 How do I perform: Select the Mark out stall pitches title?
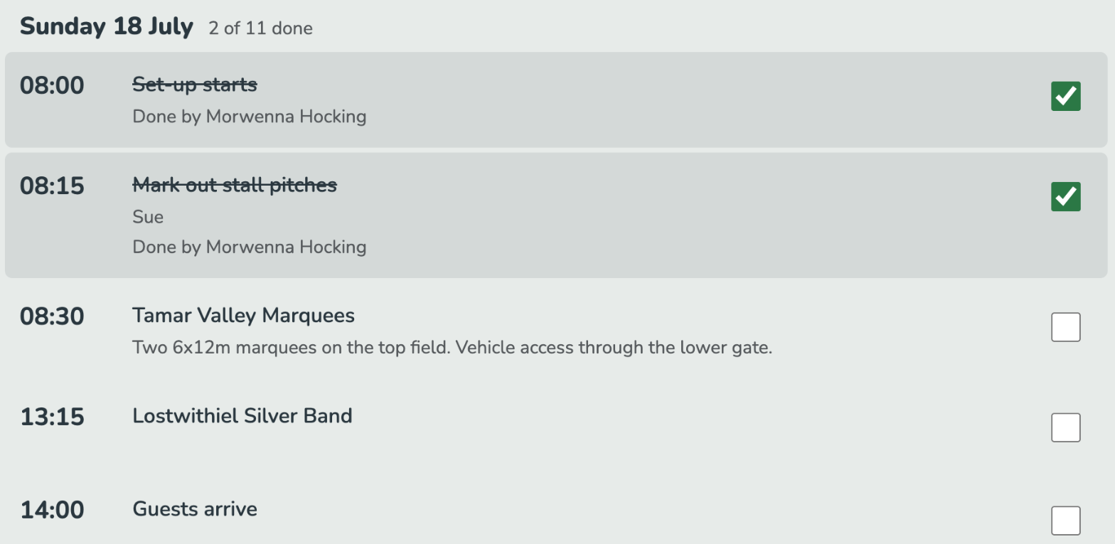(x=235, y=185)
